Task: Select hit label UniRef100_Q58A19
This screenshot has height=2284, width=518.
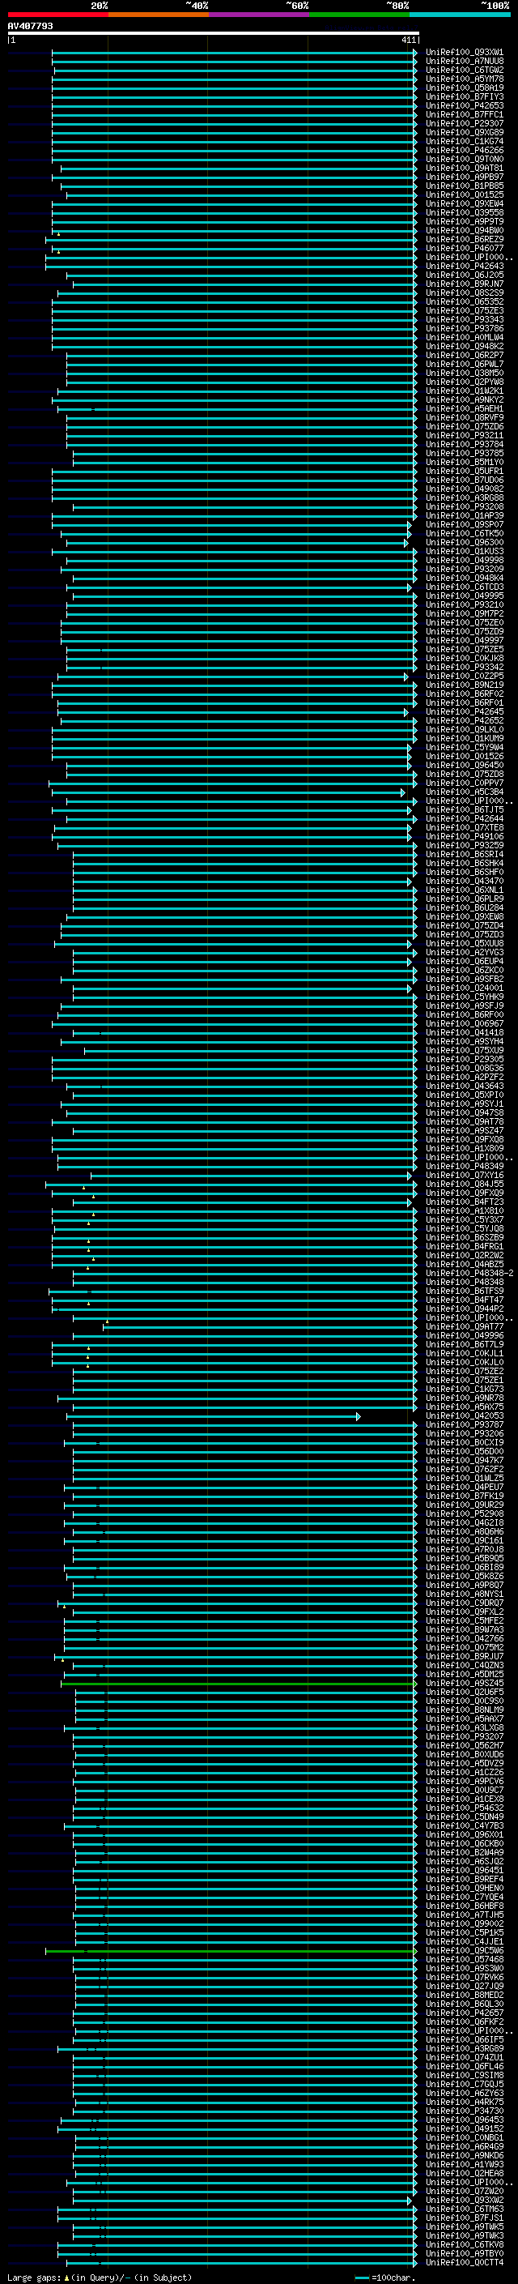Action: pyautogui.click(x=465, y=88)
